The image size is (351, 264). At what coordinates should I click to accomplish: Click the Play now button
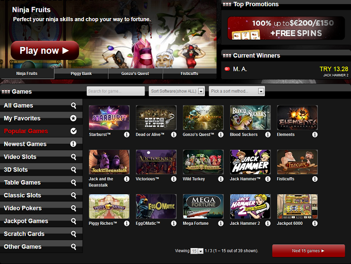click(x=45, y=51)
